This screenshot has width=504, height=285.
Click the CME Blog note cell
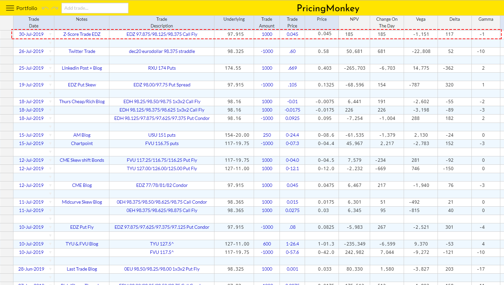[82, 185]
